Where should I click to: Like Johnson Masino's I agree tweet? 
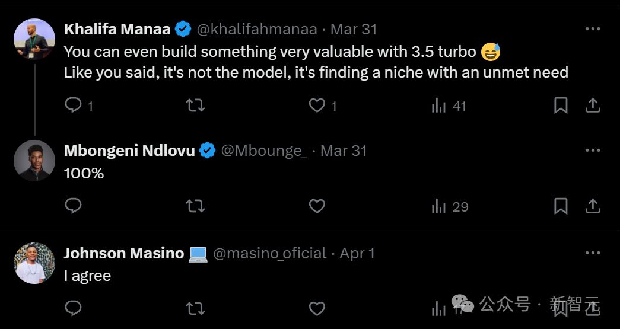(317, 308)
